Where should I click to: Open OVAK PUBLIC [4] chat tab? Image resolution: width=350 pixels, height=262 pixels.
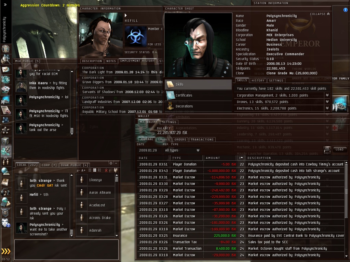click(75, 165)
